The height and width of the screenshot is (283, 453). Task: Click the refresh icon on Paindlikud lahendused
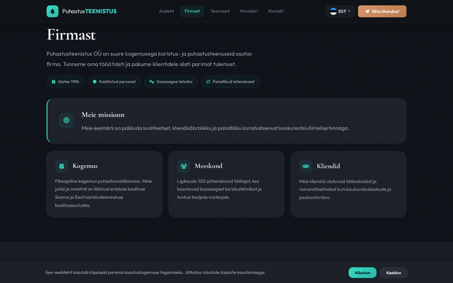(208, 82)
